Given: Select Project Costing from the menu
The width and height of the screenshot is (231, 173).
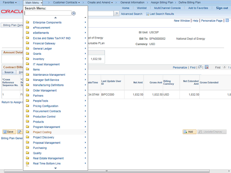Looking at the screenshot, I should coord(42,132).
